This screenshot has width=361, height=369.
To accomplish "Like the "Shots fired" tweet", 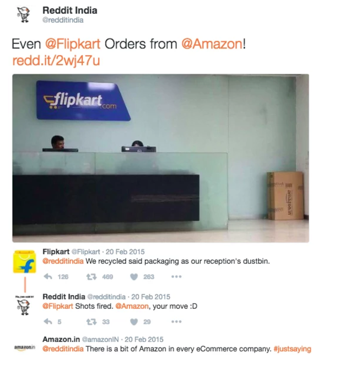I will (x=134, y=322).
